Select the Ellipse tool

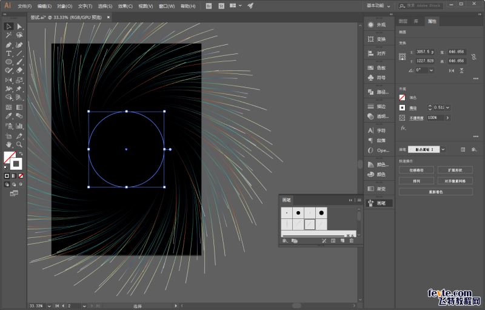(8, 62)
